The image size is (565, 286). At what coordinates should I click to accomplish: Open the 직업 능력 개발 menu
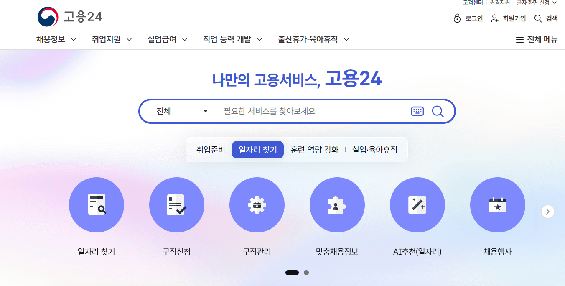227,39
